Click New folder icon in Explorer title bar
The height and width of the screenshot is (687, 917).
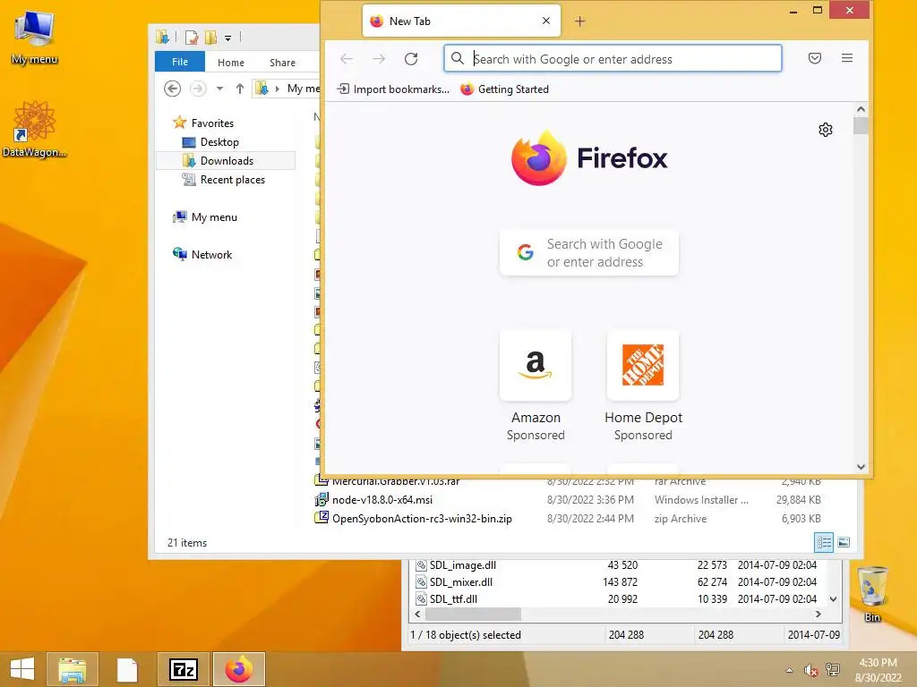tap(210, 38)
